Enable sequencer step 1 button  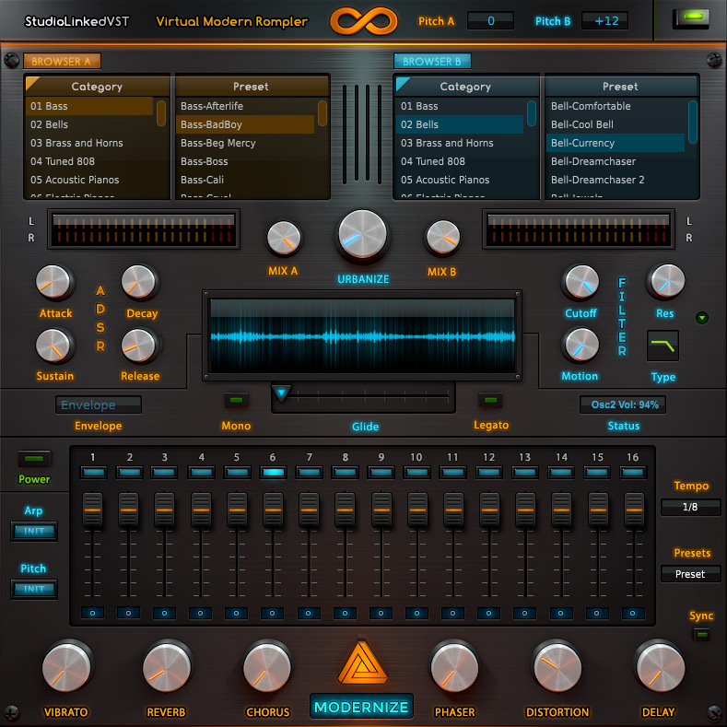pyautogui.click(x=93, y=472)
